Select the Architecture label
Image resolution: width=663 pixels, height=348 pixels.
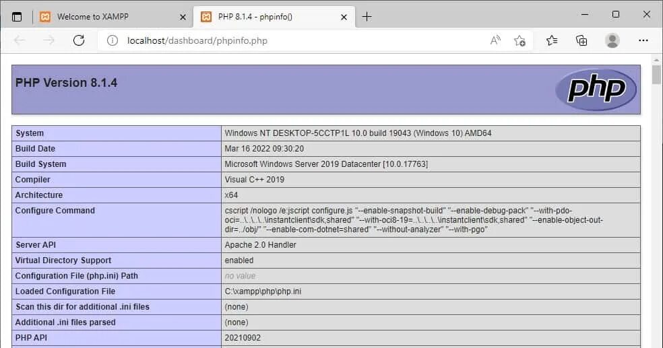pos(39,195)
